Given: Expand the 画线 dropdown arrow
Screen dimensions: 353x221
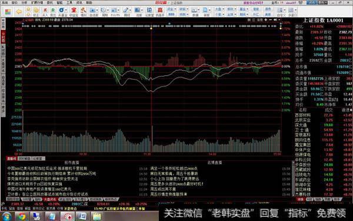Looking at the screenshot, I should pyautogui.click(x=131, y=10).
